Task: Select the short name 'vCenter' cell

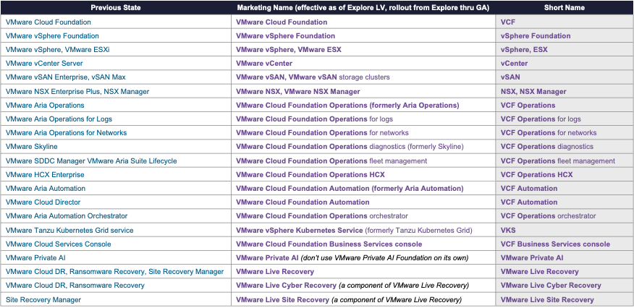Action: tap(565, 64)
